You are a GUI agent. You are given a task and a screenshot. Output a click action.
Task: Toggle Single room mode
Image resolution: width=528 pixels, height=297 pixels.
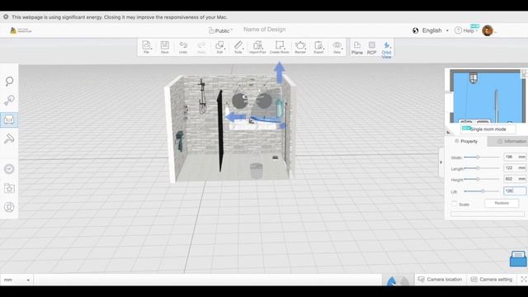(488, 129)
